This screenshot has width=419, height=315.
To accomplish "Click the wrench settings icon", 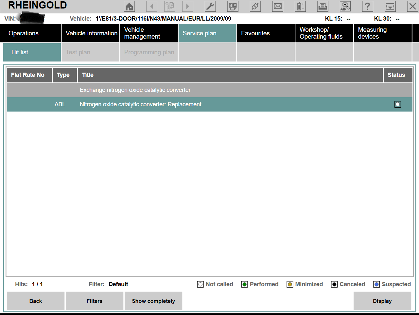I will pos(210,6).
